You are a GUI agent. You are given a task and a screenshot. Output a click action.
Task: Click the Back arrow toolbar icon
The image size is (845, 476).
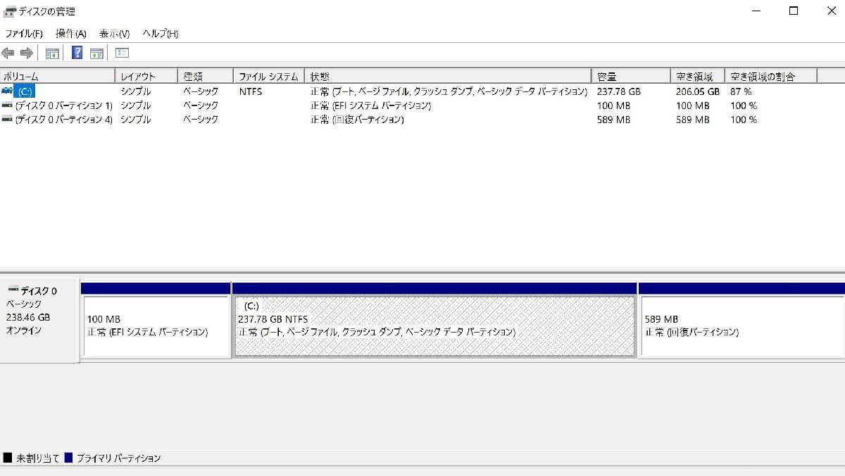tap(8, 53)
